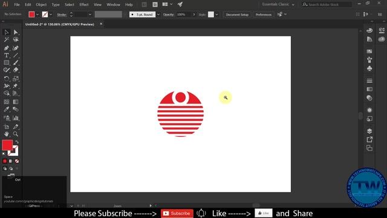The image size is (387, 218).
Task: Select the Rotate tool
Action: [x=7, y=79]
